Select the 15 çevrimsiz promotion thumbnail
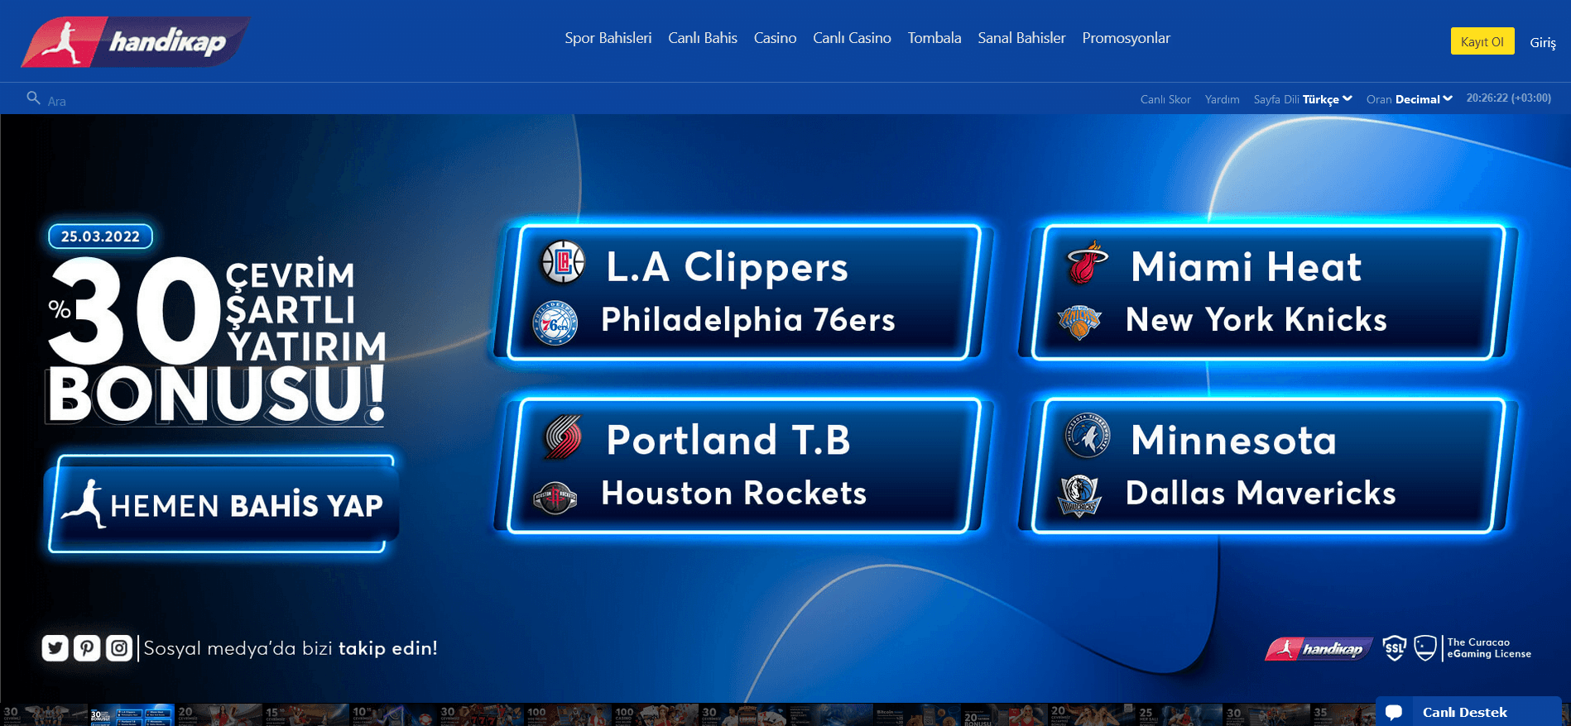The image size is (1571, 726). click(305, 714)
